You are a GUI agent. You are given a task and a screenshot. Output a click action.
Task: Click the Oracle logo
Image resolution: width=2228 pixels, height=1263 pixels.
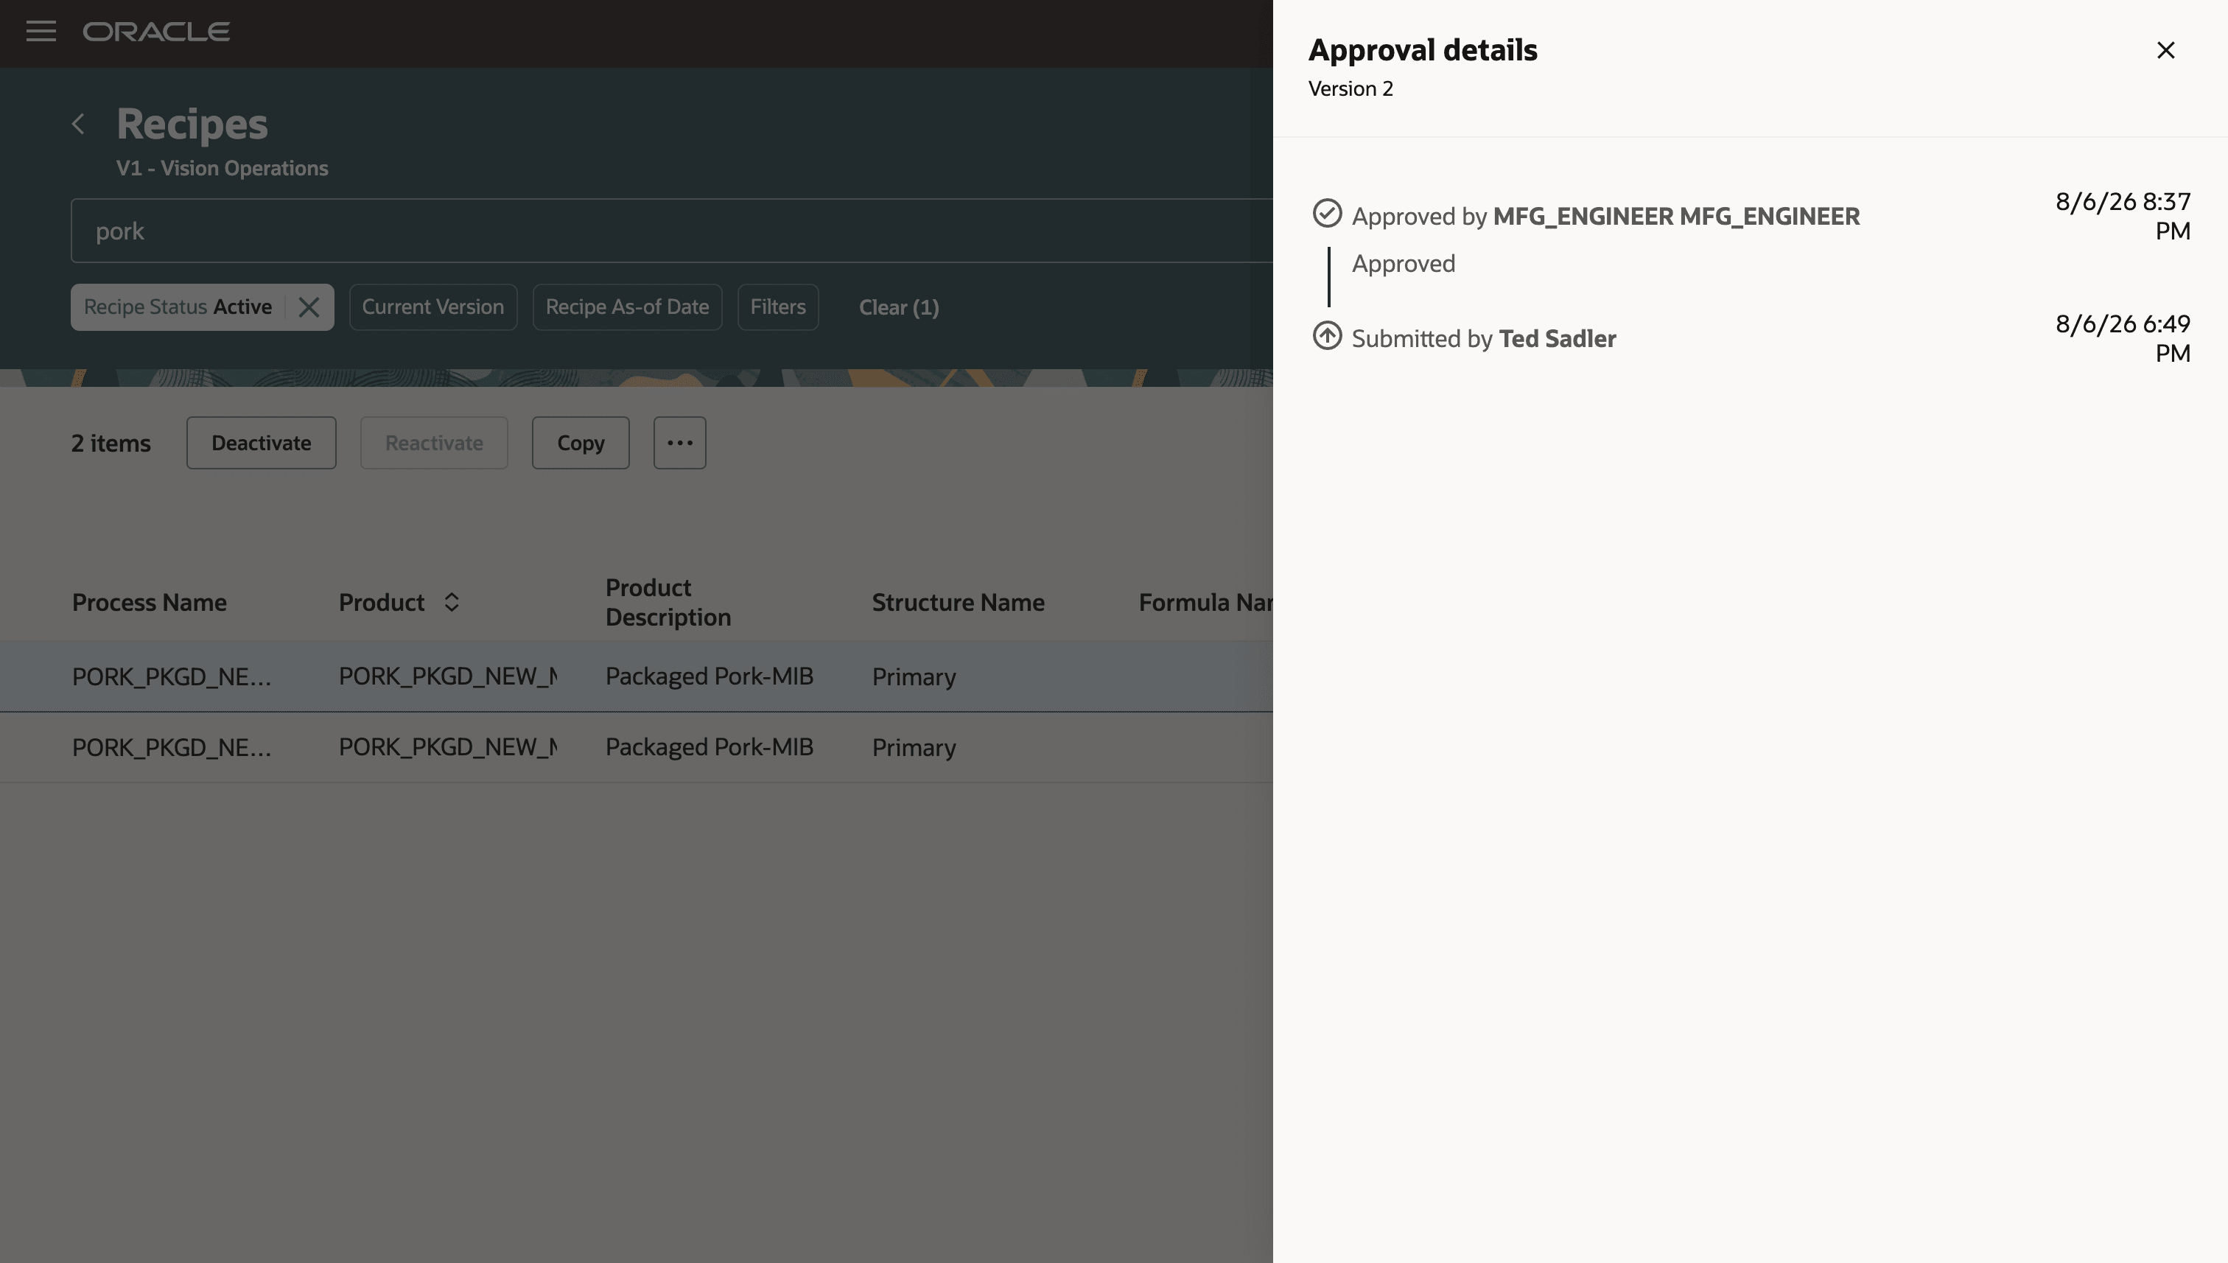coord(156,32)
